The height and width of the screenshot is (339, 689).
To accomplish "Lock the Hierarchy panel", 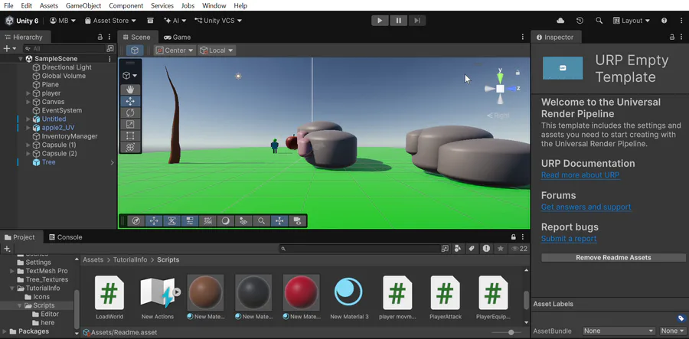I will pos(100,37).
